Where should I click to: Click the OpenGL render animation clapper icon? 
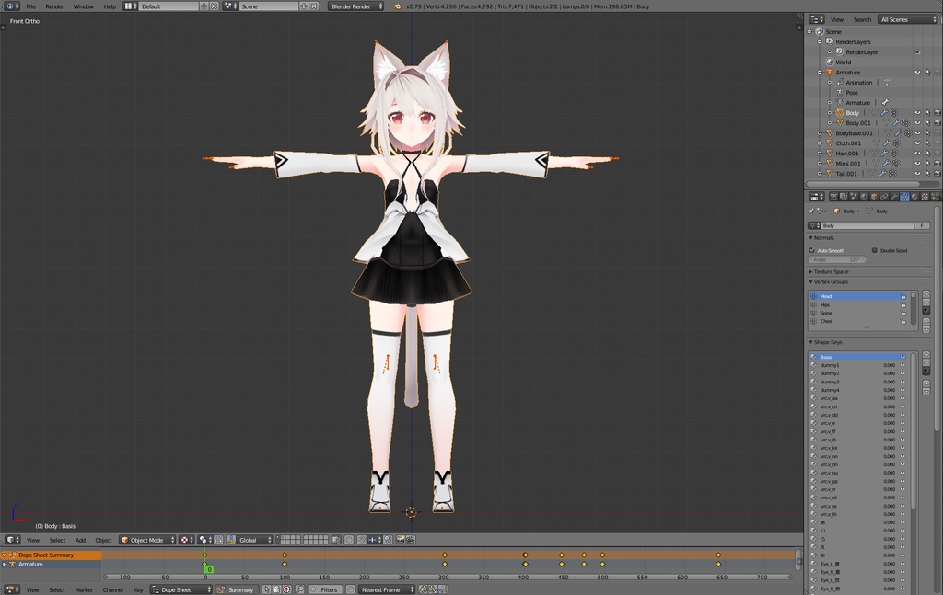pyautogui.click(x=410, y=540)
